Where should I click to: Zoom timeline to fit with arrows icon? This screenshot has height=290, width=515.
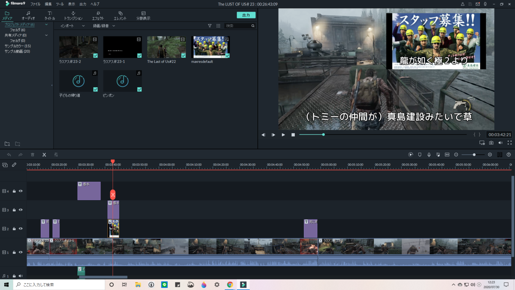447,155
